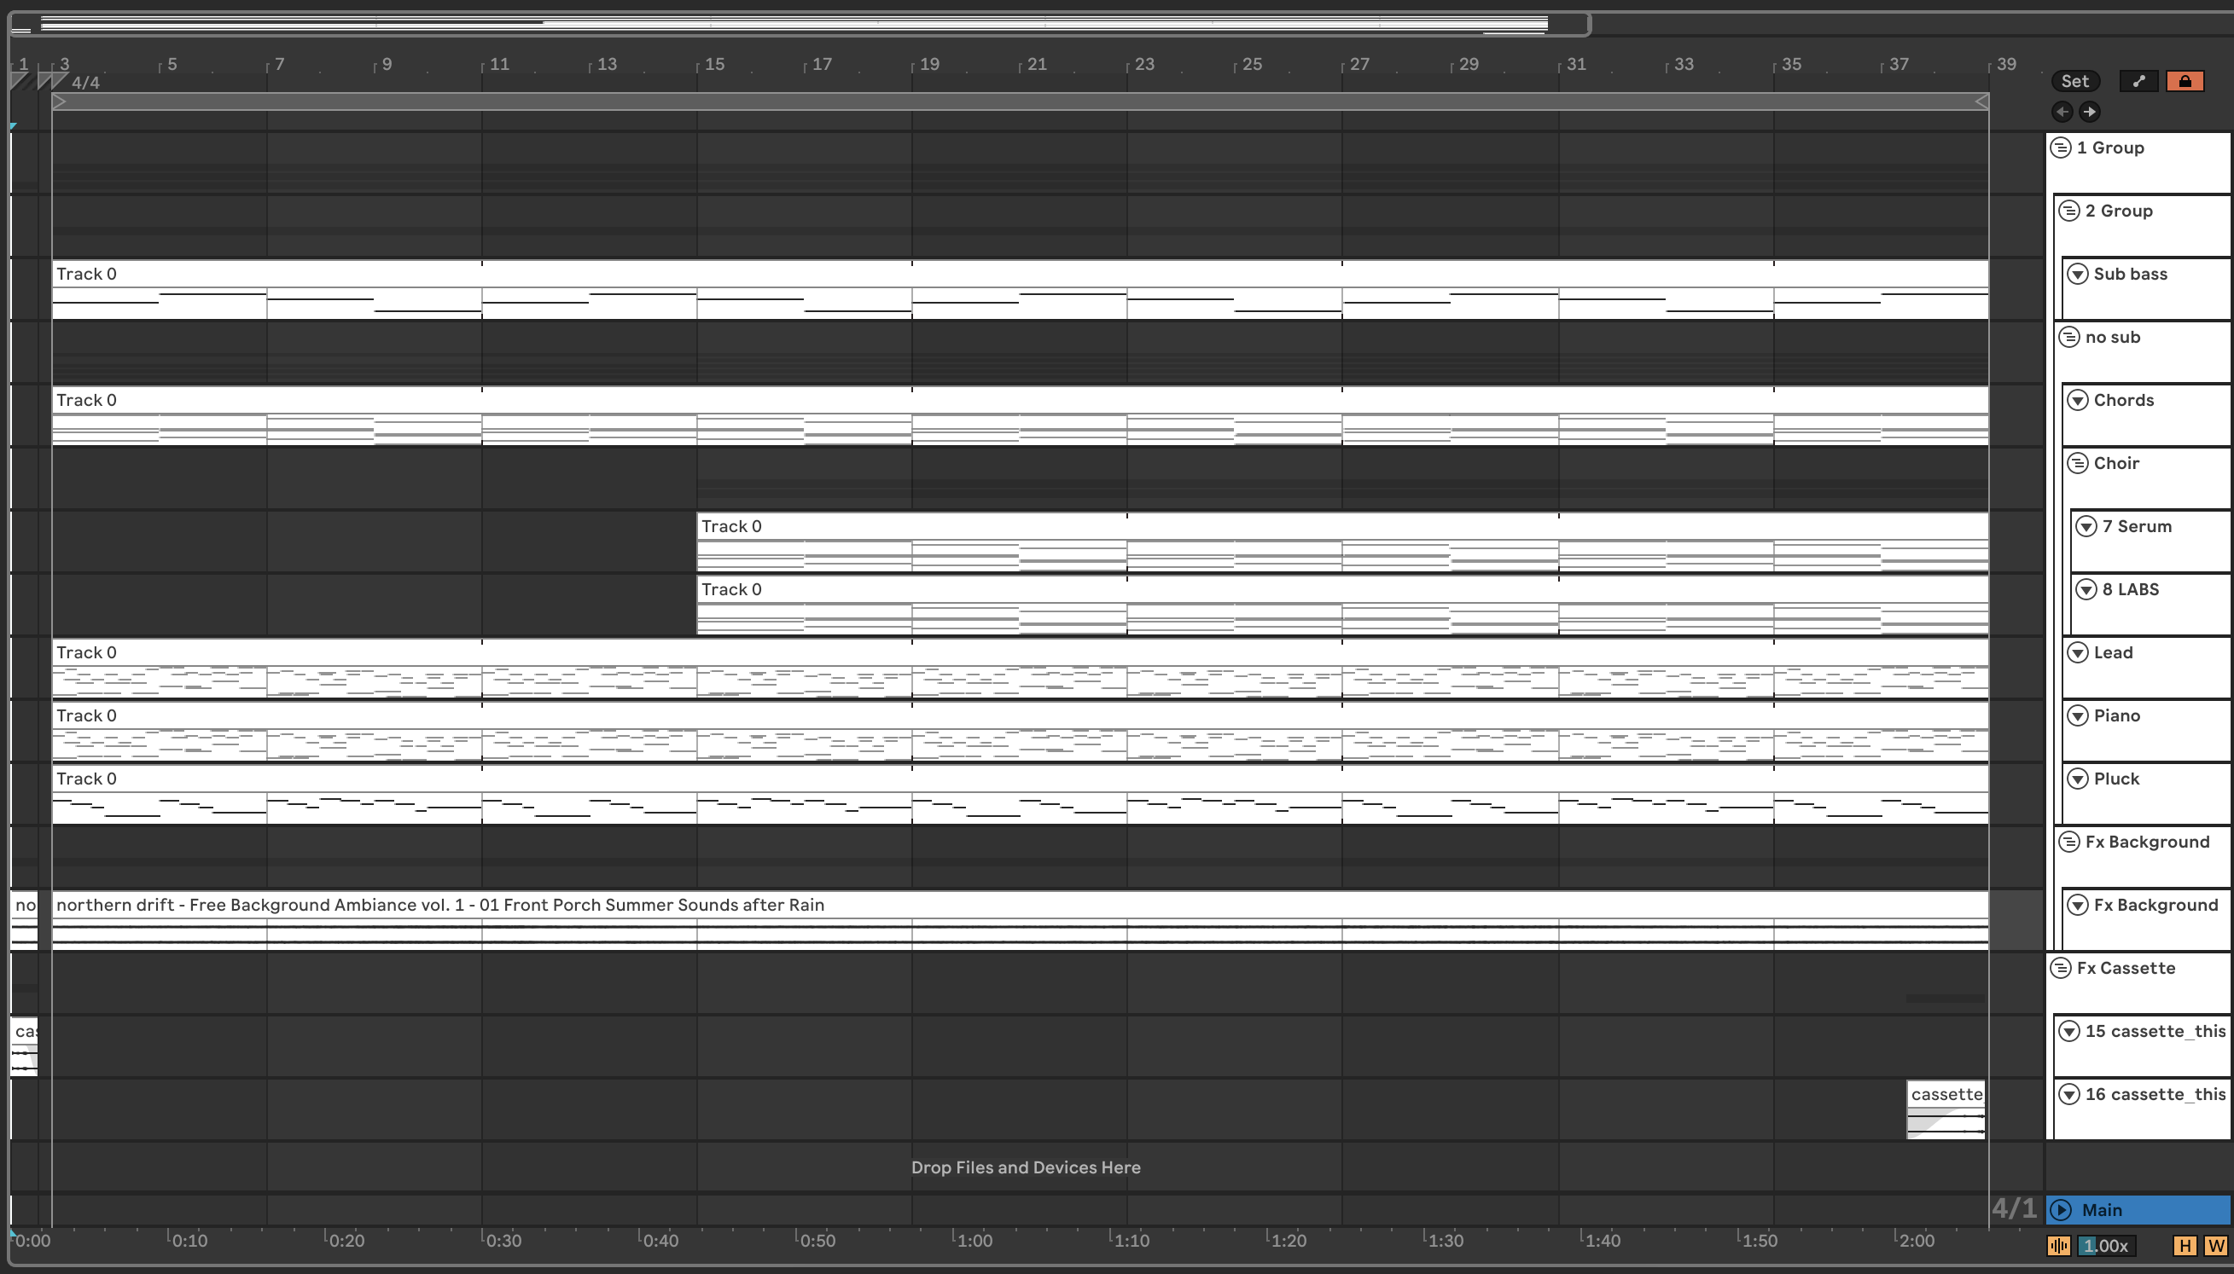The width and height of the screenshot is (2234, 1274).
Task: Unfold the Chords track triangle
Action: [2078, 400]
